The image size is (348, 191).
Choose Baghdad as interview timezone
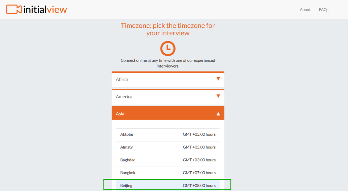coord(168,160)
